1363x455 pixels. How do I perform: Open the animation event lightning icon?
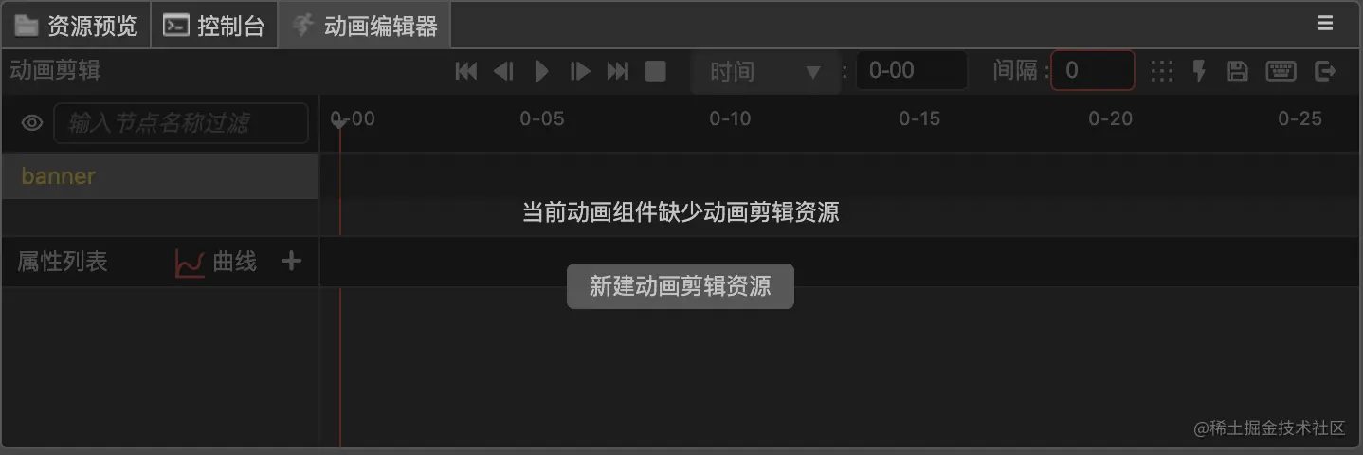tap(1199, 71)
